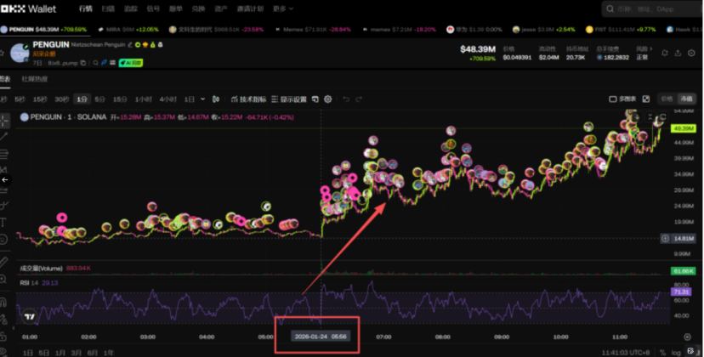Select the ruler measure tool
Viewport: 704px width, 357px height.
[3, 262]
